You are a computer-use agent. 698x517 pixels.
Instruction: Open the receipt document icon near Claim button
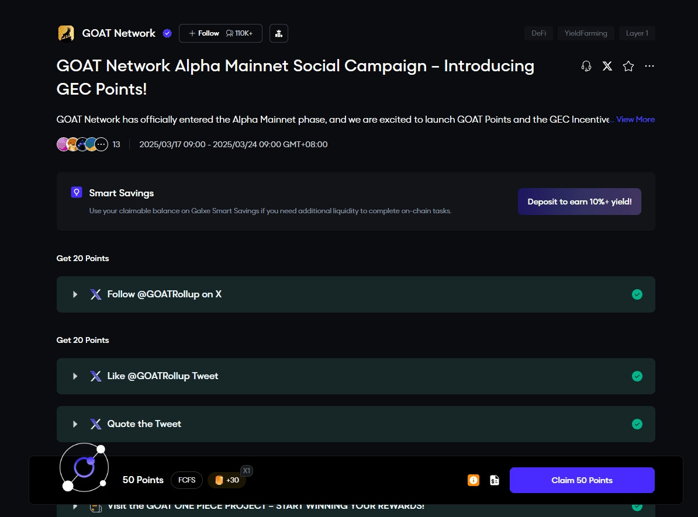(495, 480)
